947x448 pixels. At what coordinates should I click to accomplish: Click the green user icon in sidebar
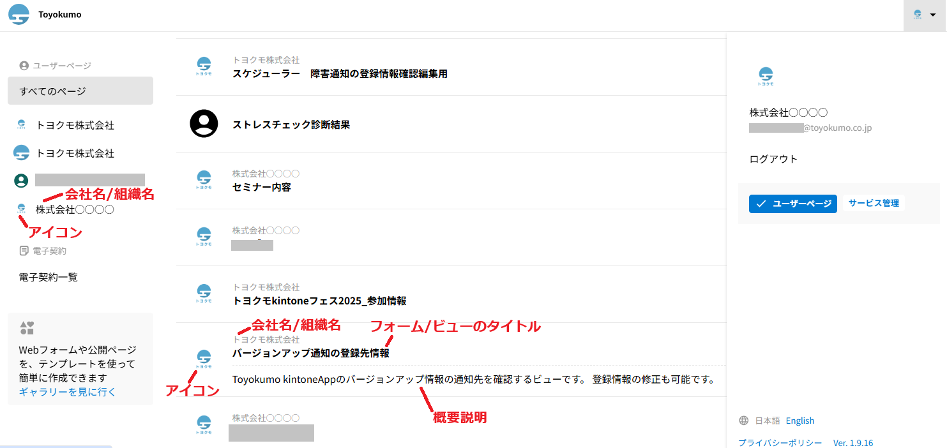coord(21,181)
